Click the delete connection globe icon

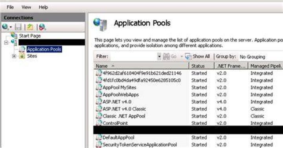coord(42,27)
